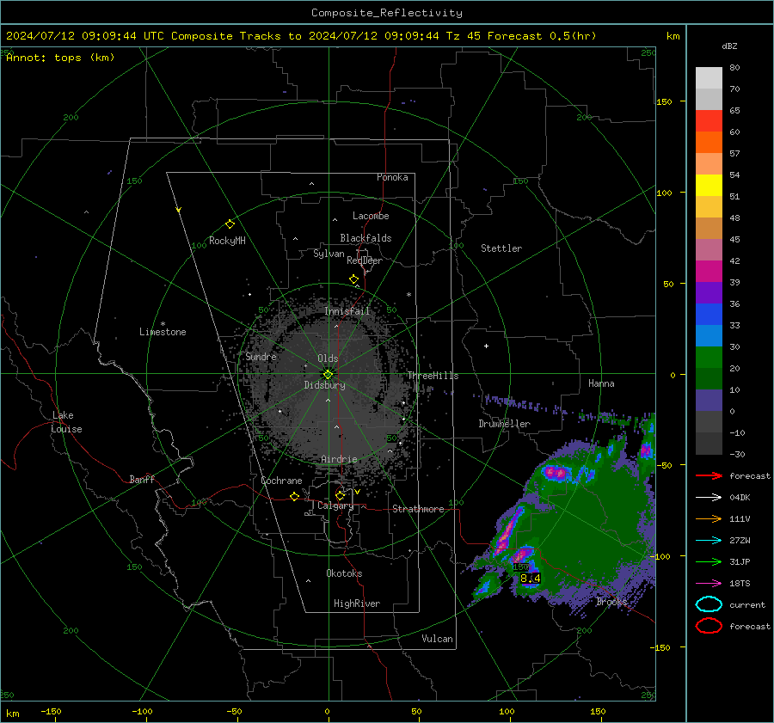The width and height of the screenshot is (774, 723).
Task: Click the cyan current ellipse legend icon
Action: pos(709,604)
